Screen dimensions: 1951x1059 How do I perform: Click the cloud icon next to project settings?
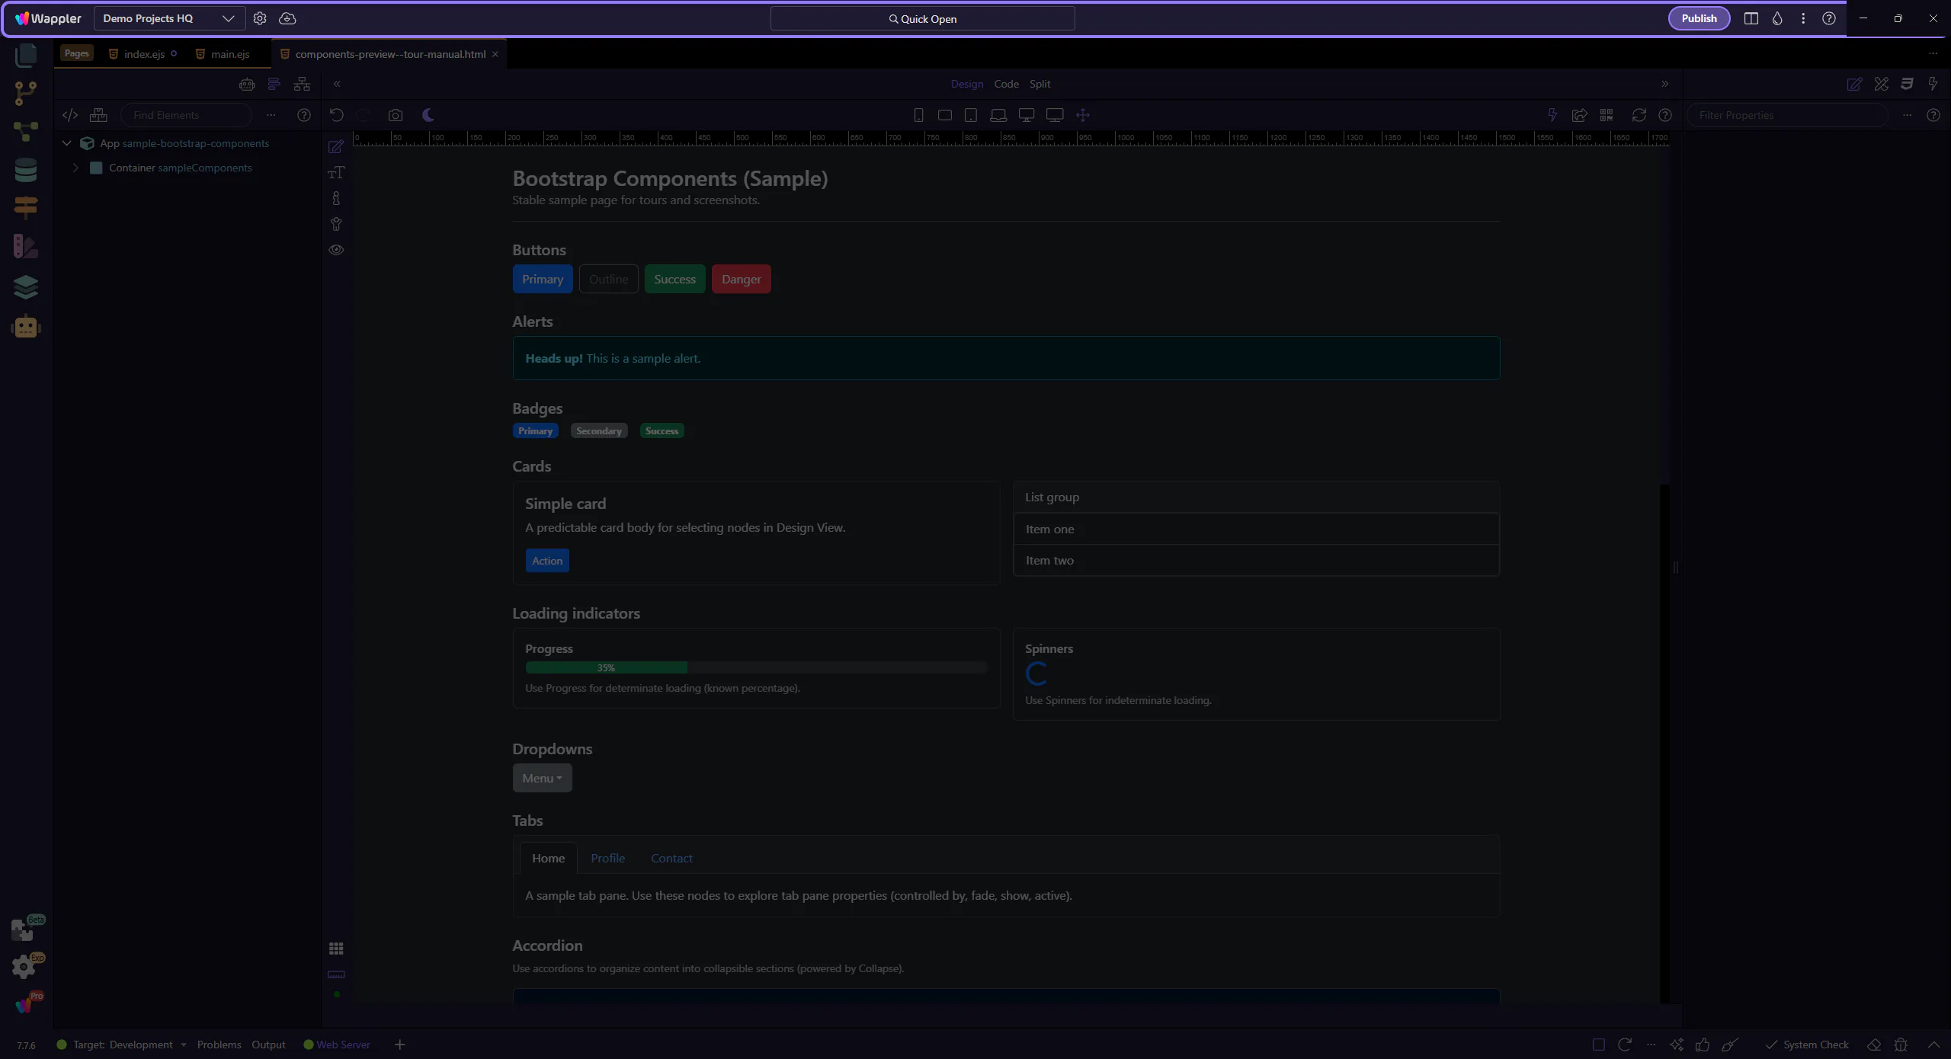point(287,18)
